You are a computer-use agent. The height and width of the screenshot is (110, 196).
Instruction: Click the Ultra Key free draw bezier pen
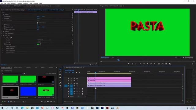[11, 38]
